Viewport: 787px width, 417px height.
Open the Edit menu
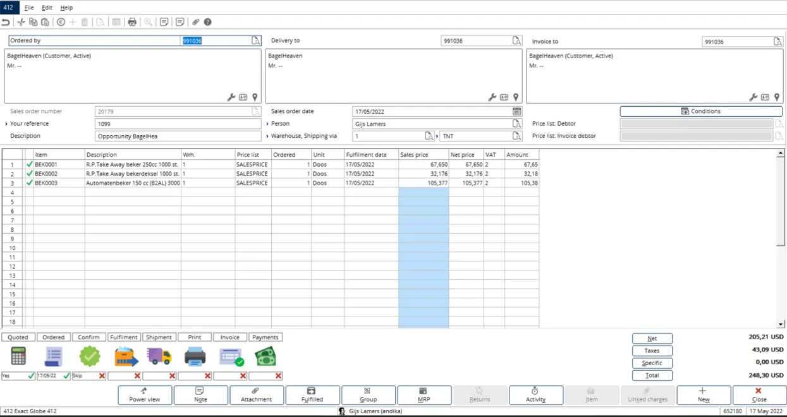point(47,8)
